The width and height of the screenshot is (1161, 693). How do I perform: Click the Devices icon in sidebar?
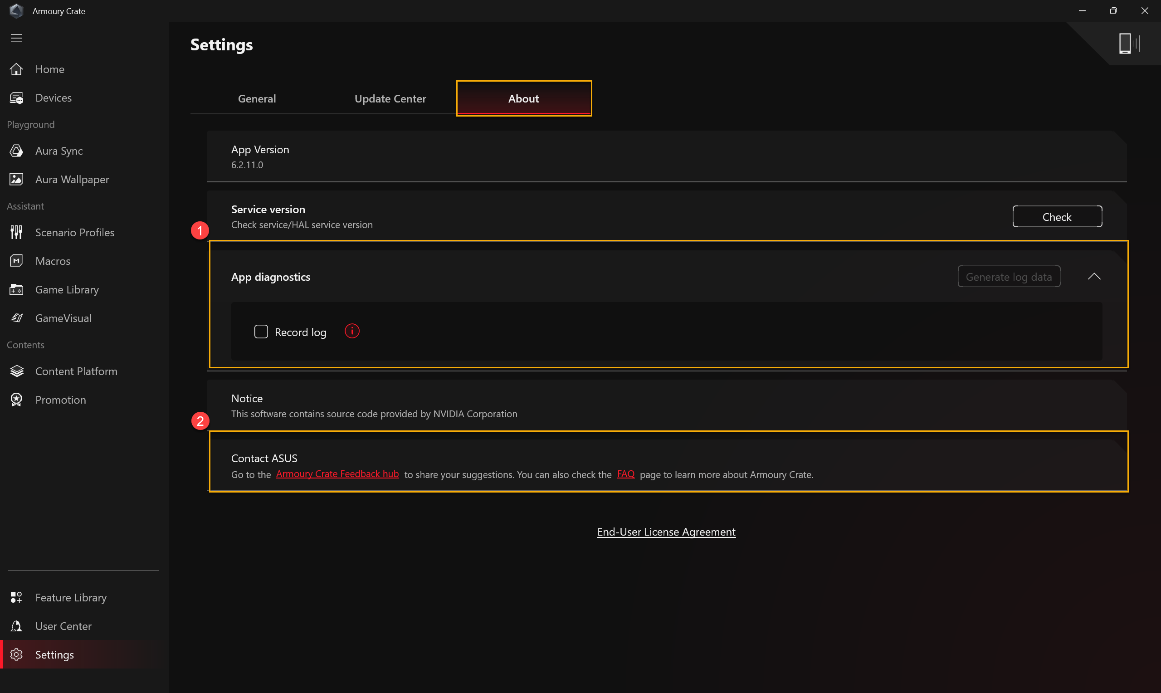(16, 98)
